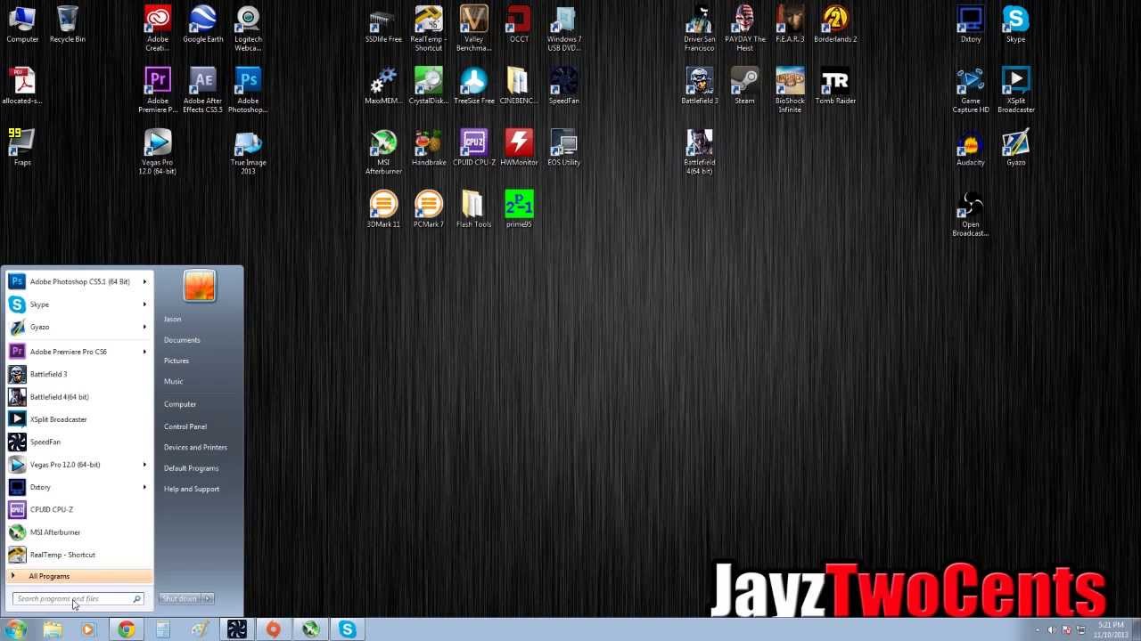Image resolution: width=1141 pixels, height=641 pixels.
Task: Select the Dxtory desktop icon
Action: (x=970, y=24)
